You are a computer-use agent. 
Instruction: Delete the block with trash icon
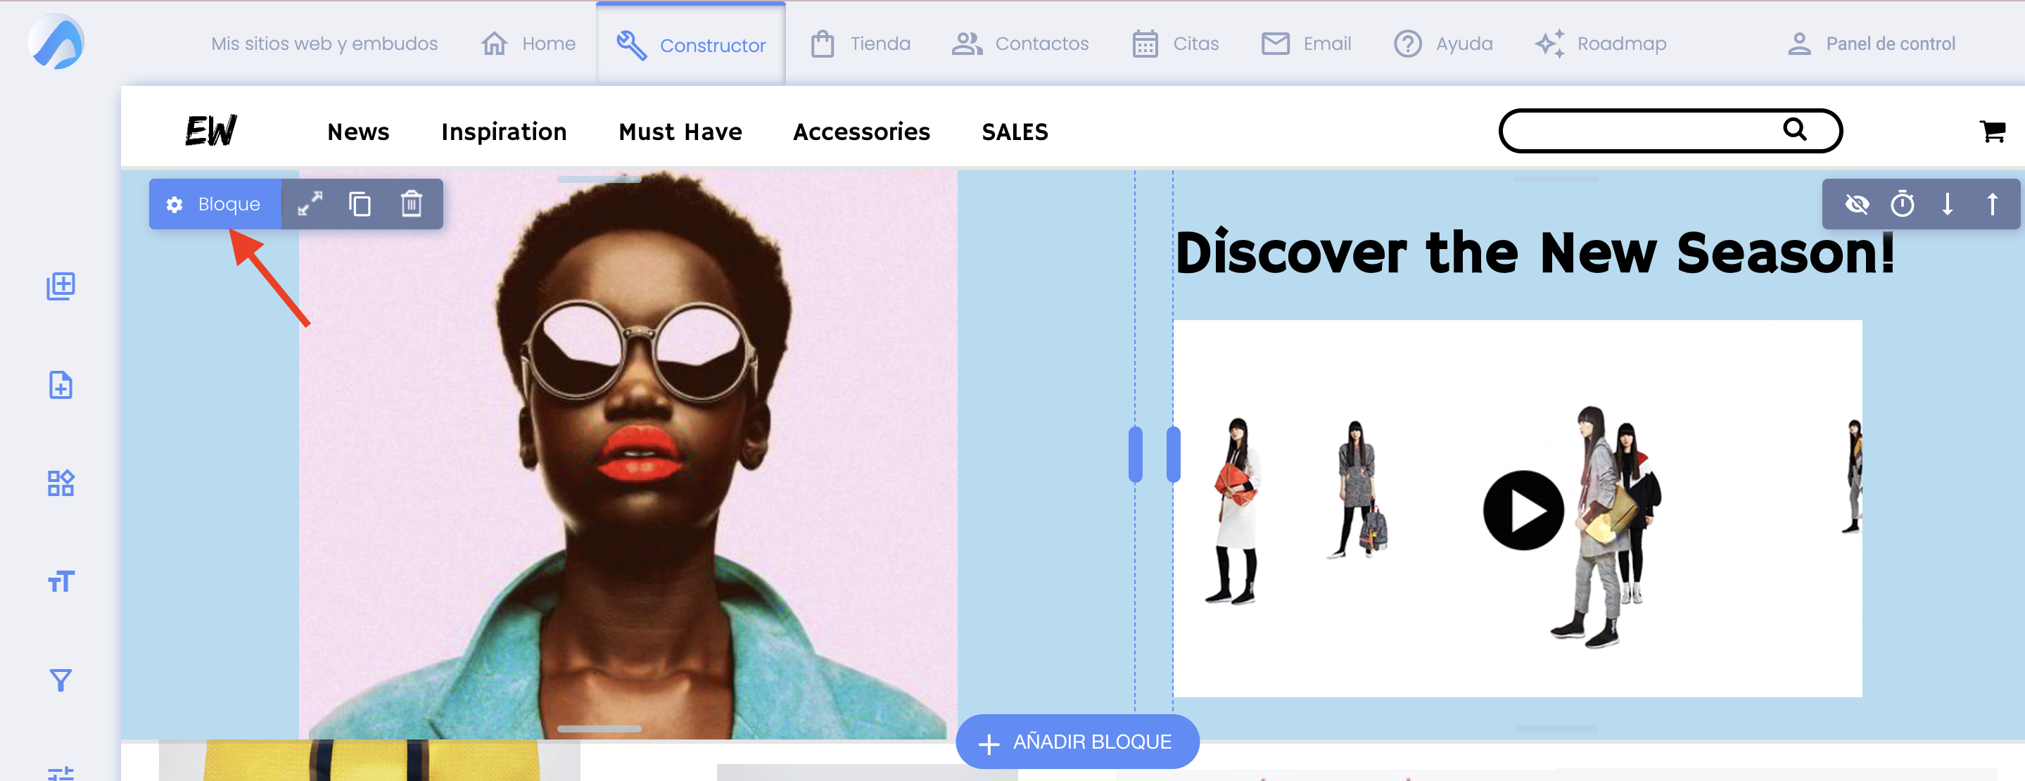tap(411, 204)
